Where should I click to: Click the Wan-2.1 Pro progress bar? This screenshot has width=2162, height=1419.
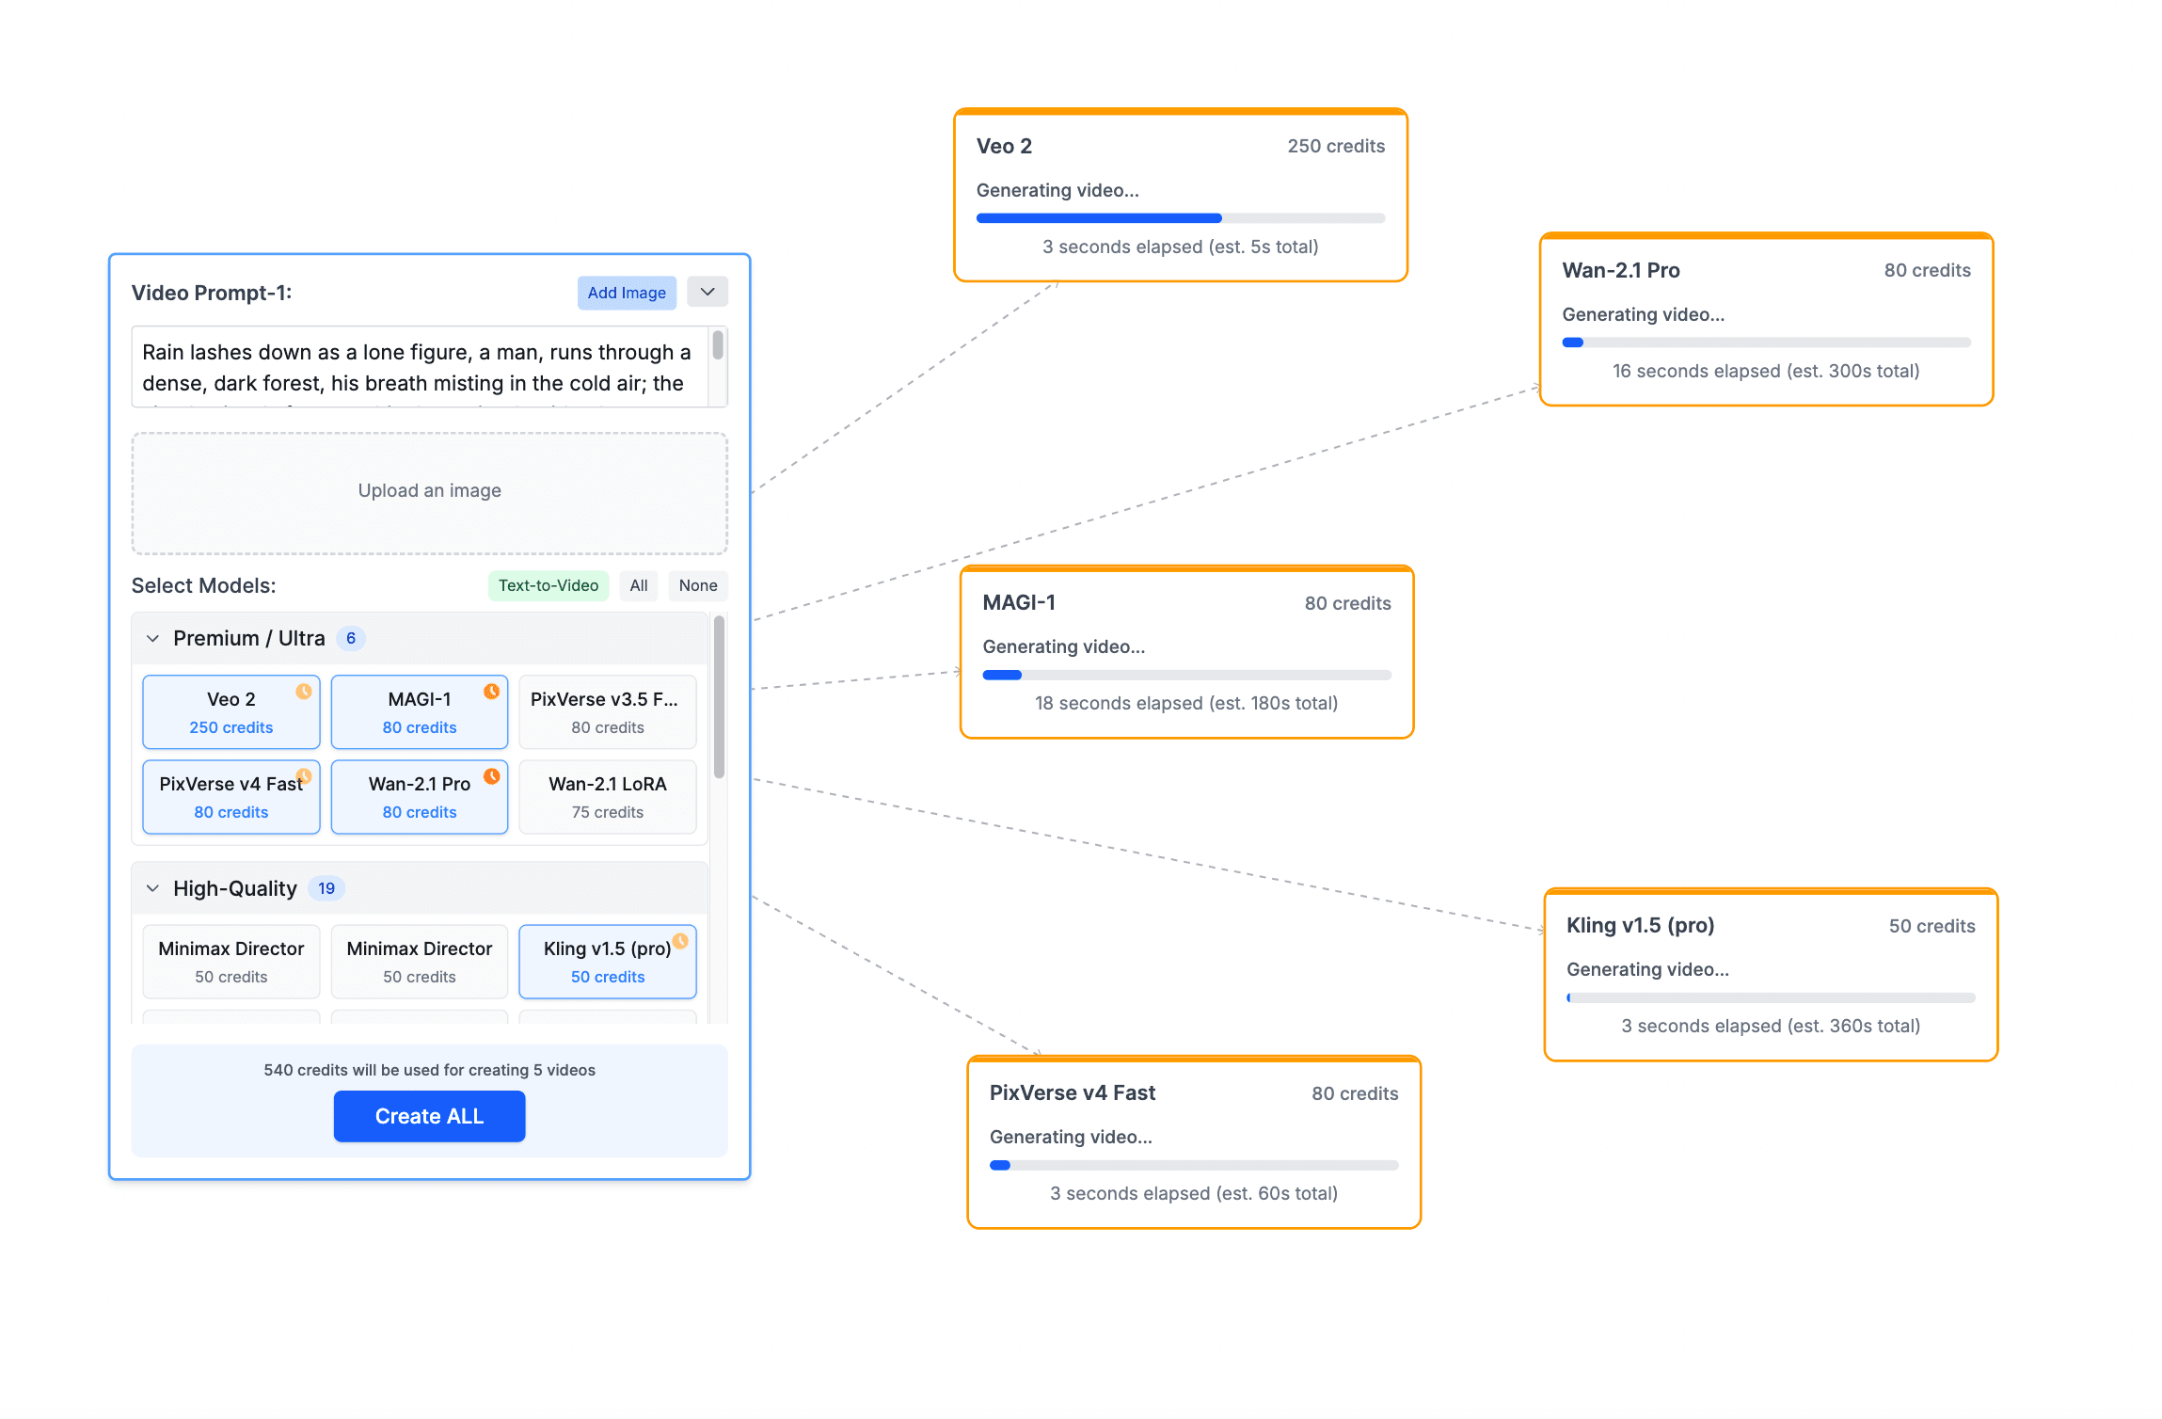point(1767,343)
